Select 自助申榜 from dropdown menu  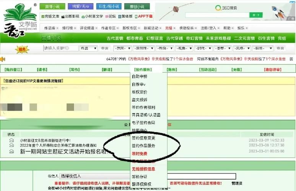click(140, 76)
